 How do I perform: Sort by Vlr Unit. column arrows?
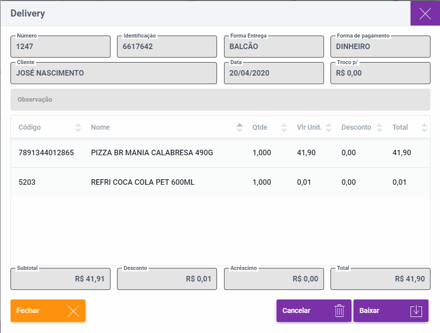(328, 127)
